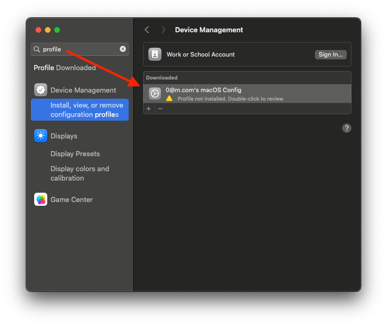Add a profile with the plus button

tap(149, 109)
